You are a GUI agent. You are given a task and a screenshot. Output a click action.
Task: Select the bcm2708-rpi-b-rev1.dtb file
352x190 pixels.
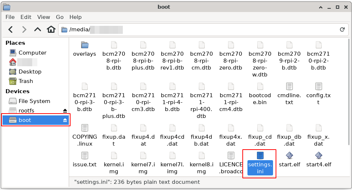click(172, 56)
